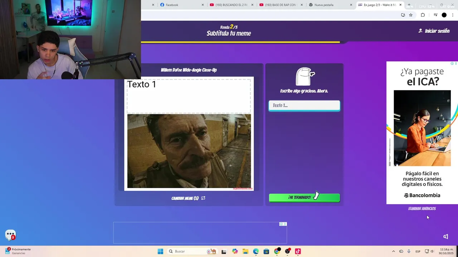Click the '¡HE TERMINADO!' green button
The height and width of the screenshot is (257, 458).
304,197
